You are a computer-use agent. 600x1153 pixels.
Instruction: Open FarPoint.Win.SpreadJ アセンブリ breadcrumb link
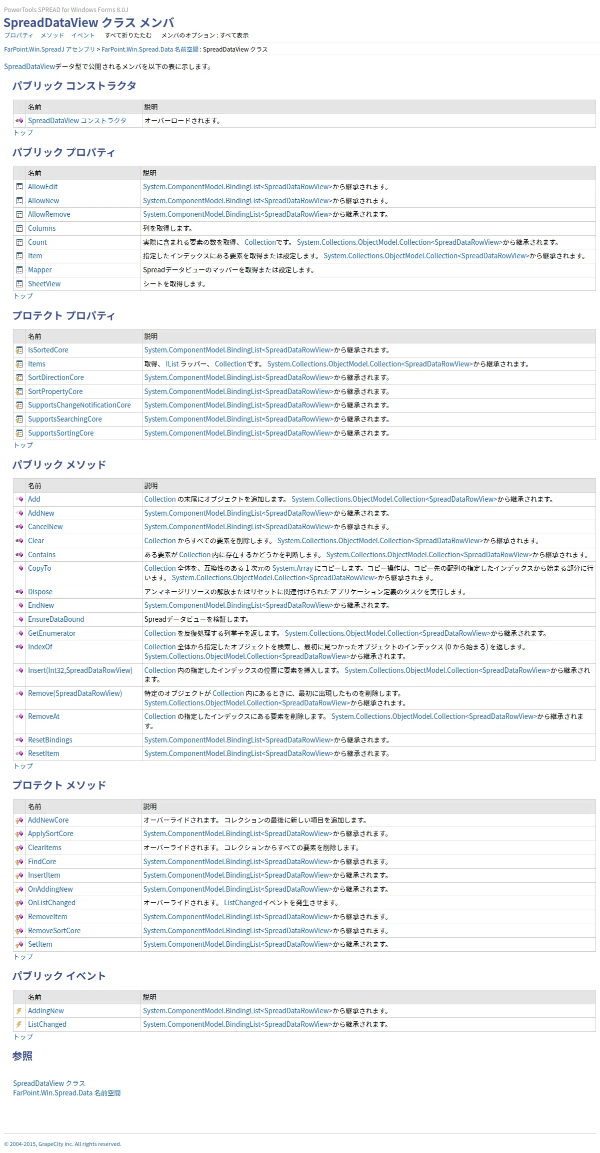pos(49,50)
